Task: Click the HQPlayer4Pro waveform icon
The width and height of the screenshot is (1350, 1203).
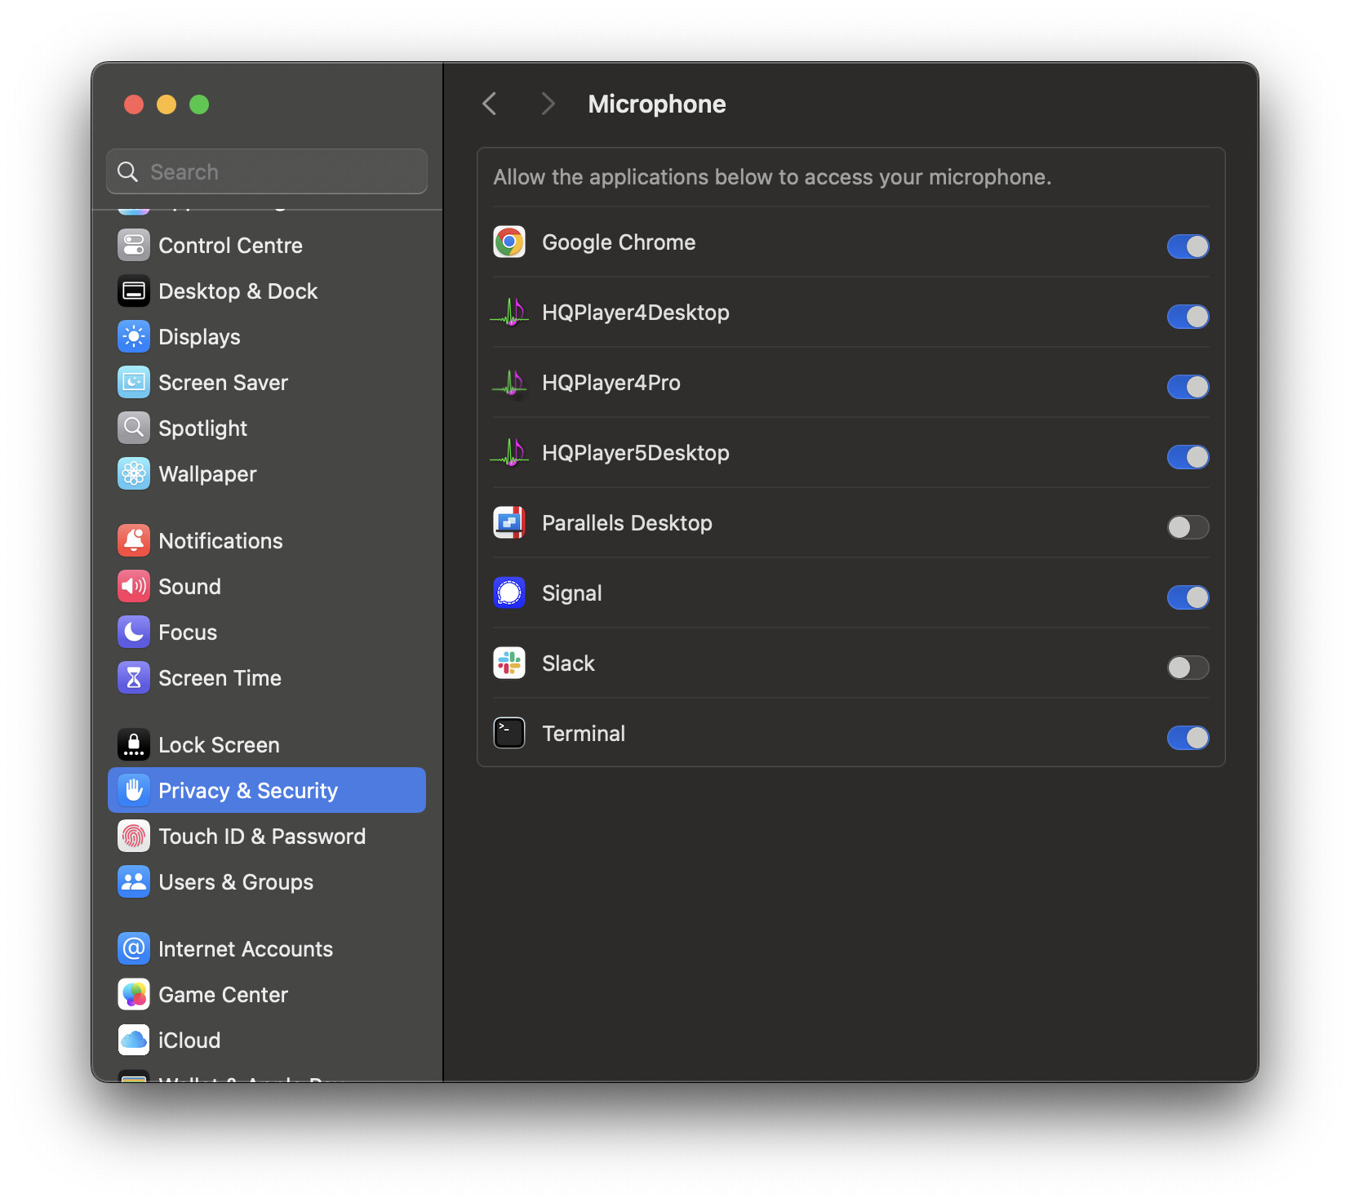Action: point(509,383)
